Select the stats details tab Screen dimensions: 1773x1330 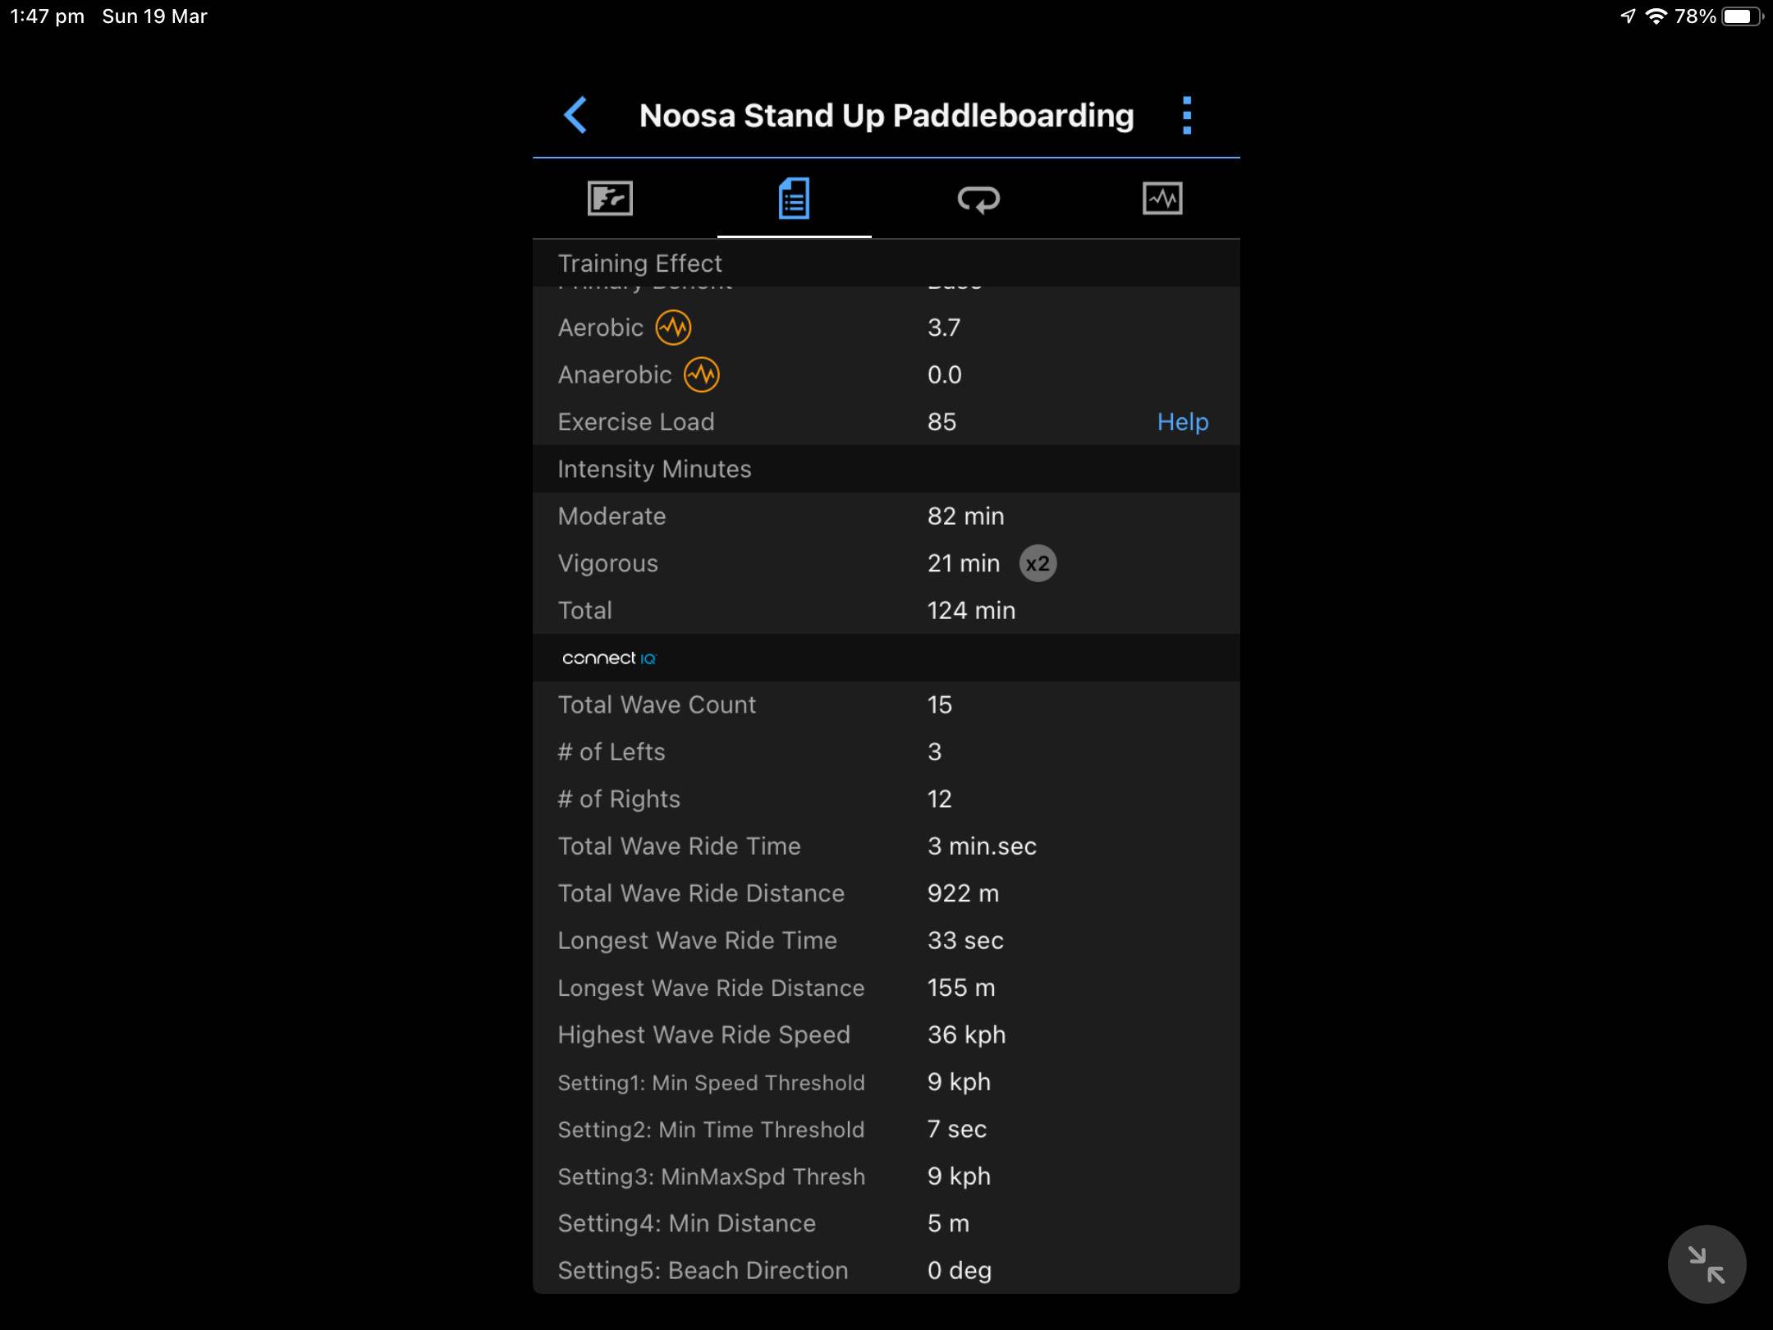click(794, 199)
